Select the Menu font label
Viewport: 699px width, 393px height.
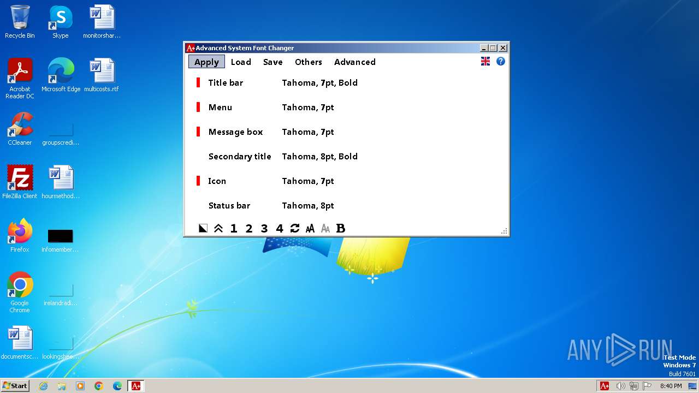pos(220,108)
